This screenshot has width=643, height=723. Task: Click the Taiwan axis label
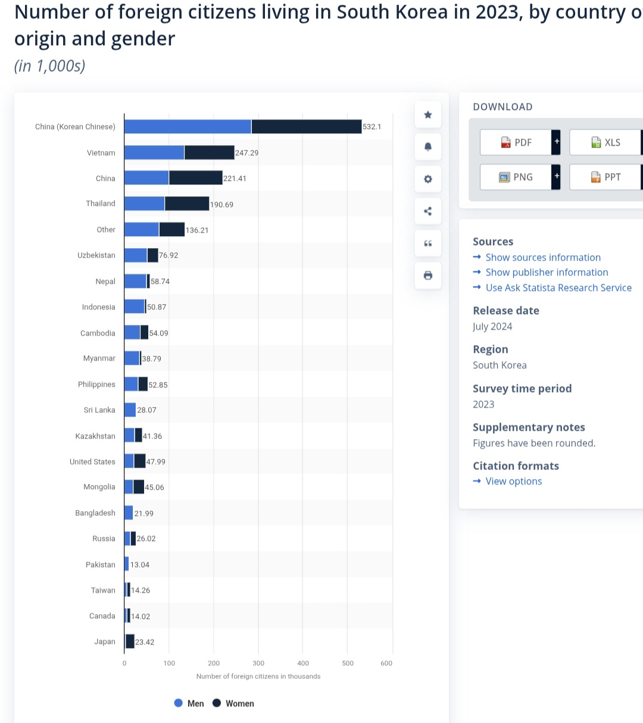click(103, 590)
